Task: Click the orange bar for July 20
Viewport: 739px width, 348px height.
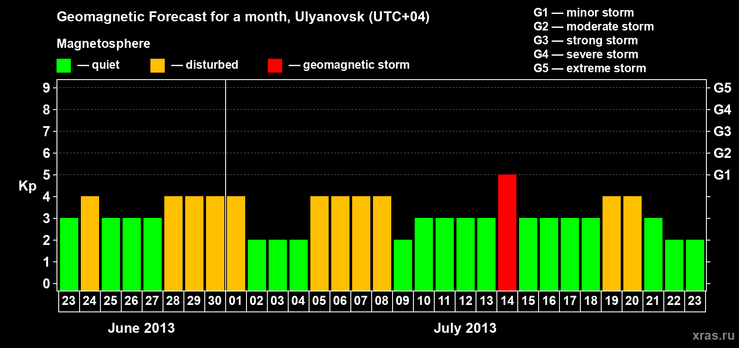Action: [x=632, y=243]
